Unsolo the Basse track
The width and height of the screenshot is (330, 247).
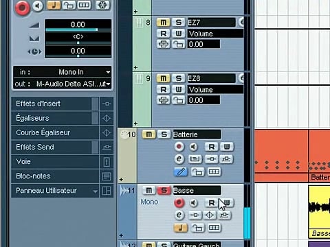pos(164,190)
